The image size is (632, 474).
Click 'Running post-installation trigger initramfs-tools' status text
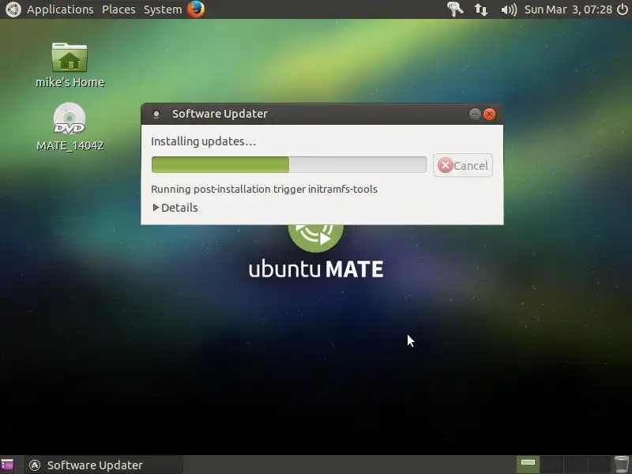coord(264,189)
